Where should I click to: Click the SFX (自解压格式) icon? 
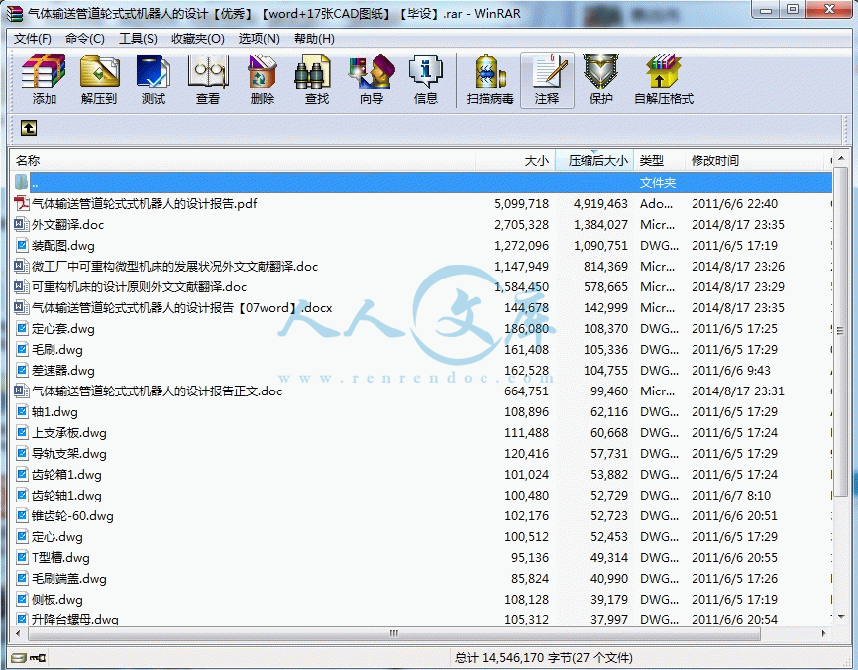coord(664,80)
